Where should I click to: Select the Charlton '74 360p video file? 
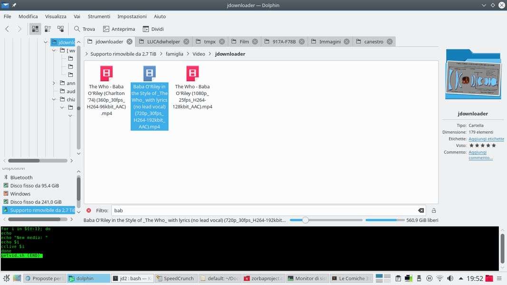pos(106,91)
